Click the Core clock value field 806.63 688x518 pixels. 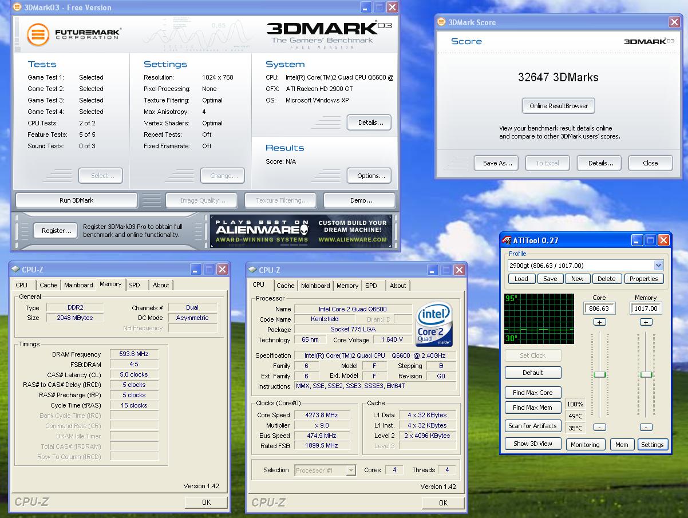[x=599, y=309]
